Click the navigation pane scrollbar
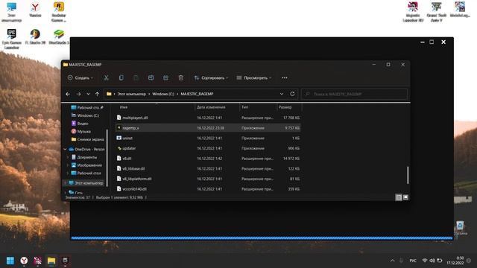The image size is (477, 268). click(x=107, y=157)
